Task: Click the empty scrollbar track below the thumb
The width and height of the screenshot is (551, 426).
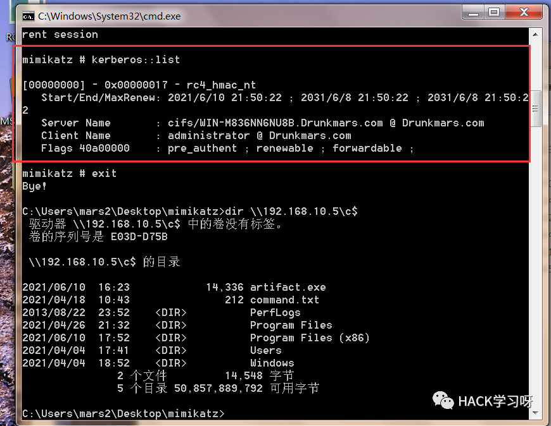Action: click(535, 267)
